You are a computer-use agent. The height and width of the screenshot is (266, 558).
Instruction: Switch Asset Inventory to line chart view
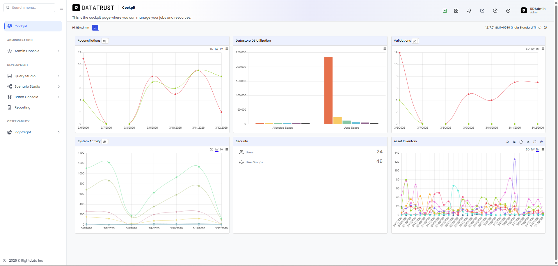(x=528, y=142)
